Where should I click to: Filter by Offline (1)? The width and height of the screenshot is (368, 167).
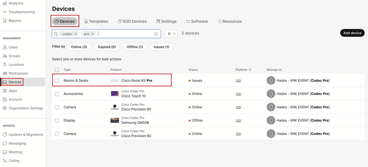[x=135, y=47]
